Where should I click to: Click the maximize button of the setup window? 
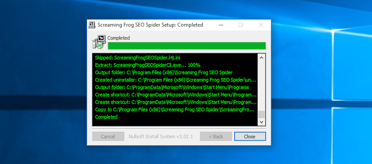(241, 25)
